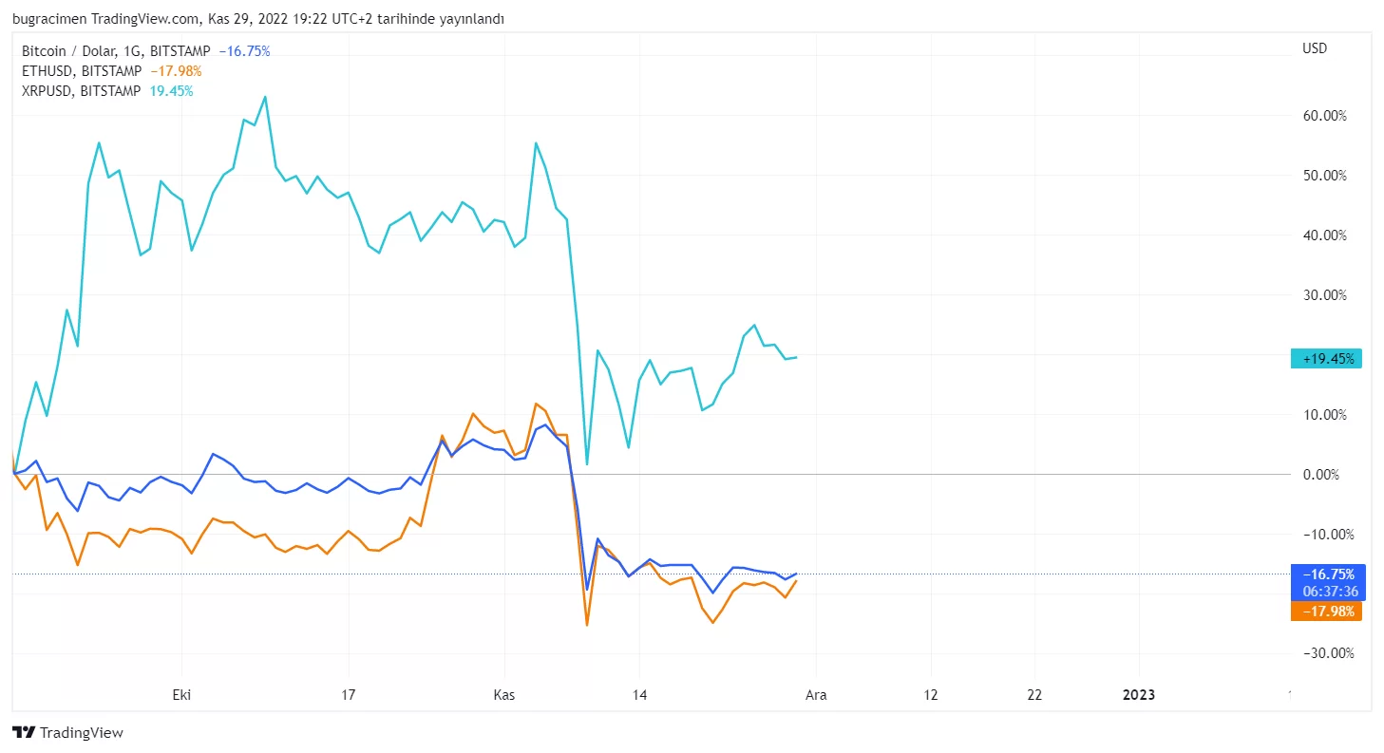Click the 60.00% level on price axis

point(1327,116)
